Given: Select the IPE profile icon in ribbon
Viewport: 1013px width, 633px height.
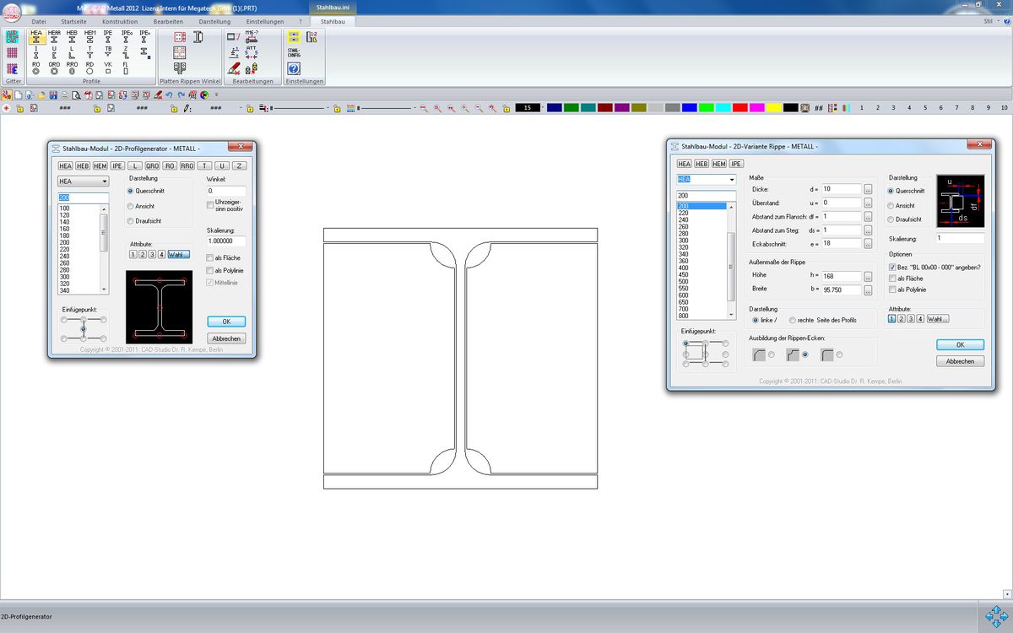Looking at the screenshot, I should pos(108,36).
